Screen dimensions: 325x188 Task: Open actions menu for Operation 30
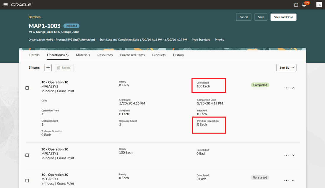287,181
